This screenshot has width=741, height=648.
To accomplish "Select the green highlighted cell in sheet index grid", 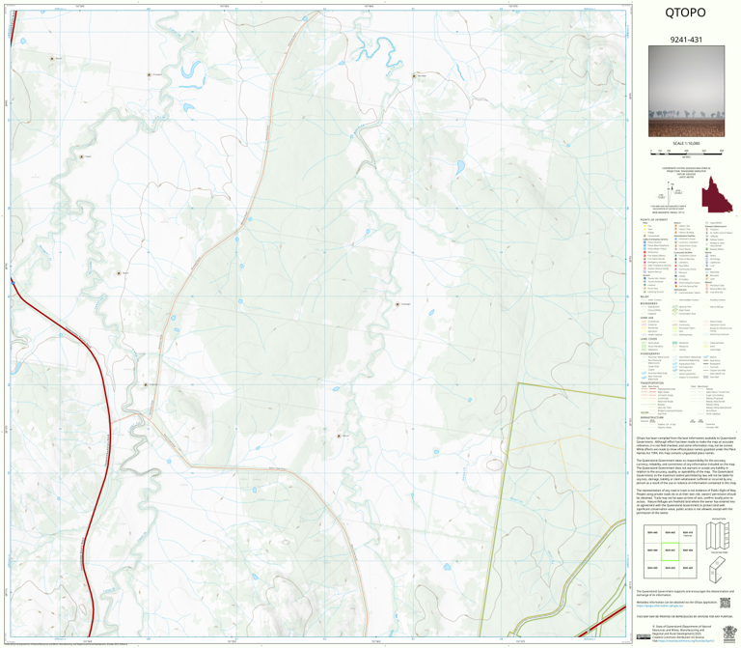I will tap(670, 551).
